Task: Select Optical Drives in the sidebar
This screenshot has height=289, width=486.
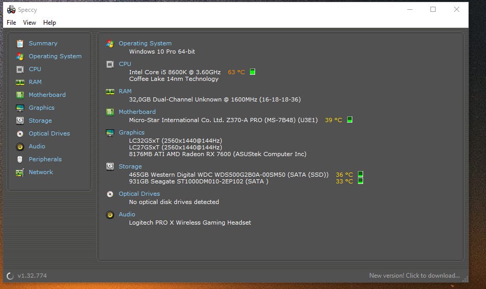Action: tap(49, 133)
